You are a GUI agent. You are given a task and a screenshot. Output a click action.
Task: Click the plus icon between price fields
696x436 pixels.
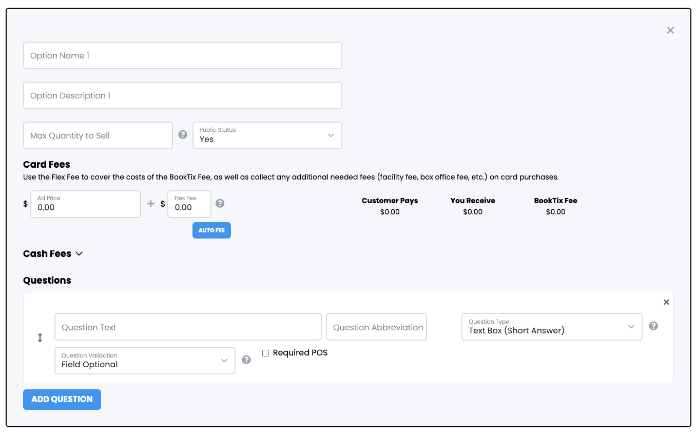click(x=150, y=204)
